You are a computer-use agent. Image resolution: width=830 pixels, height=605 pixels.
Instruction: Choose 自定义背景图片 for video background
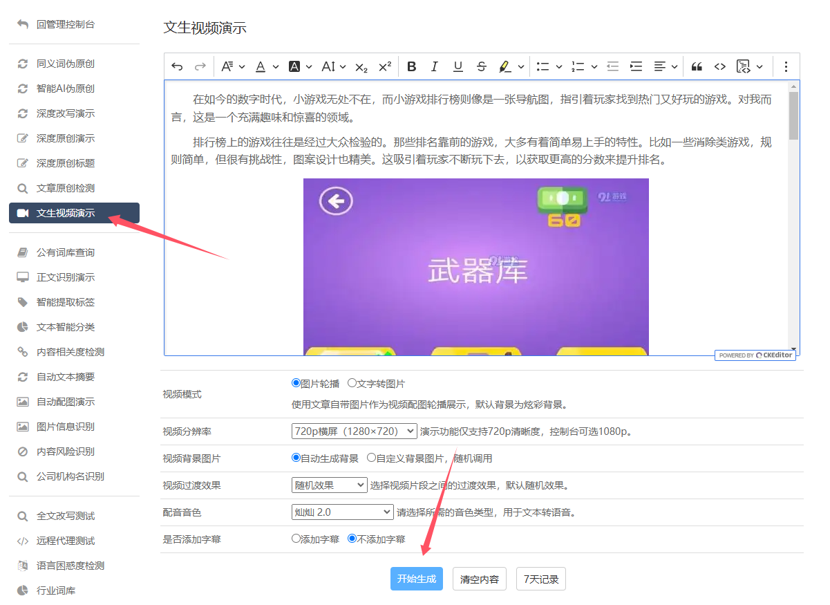coord(372,458)
